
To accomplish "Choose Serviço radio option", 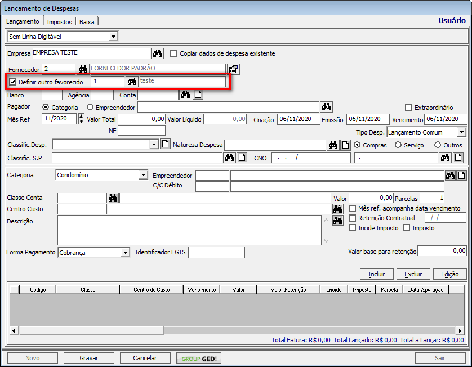I will [398, 145].
